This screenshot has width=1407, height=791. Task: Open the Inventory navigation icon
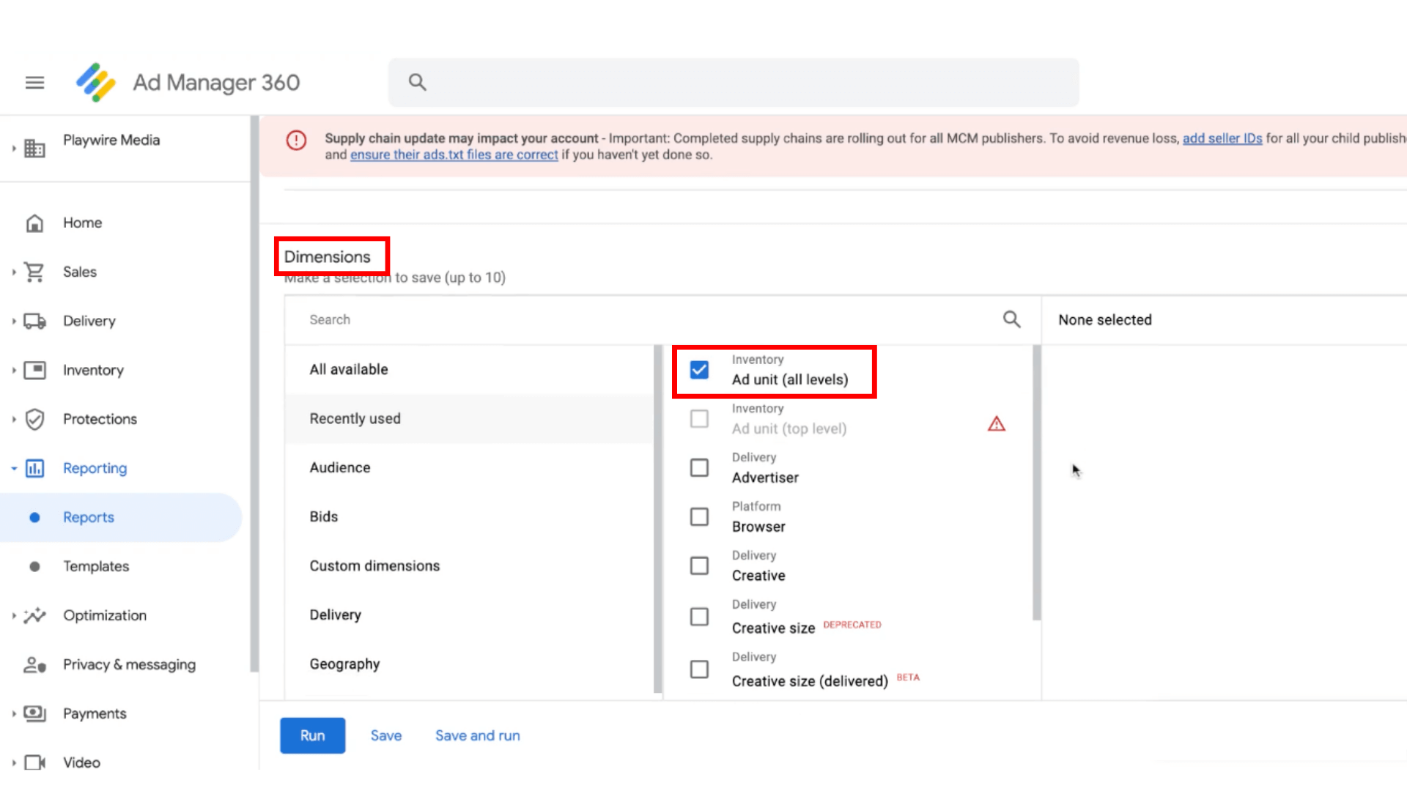coord(34,369)
